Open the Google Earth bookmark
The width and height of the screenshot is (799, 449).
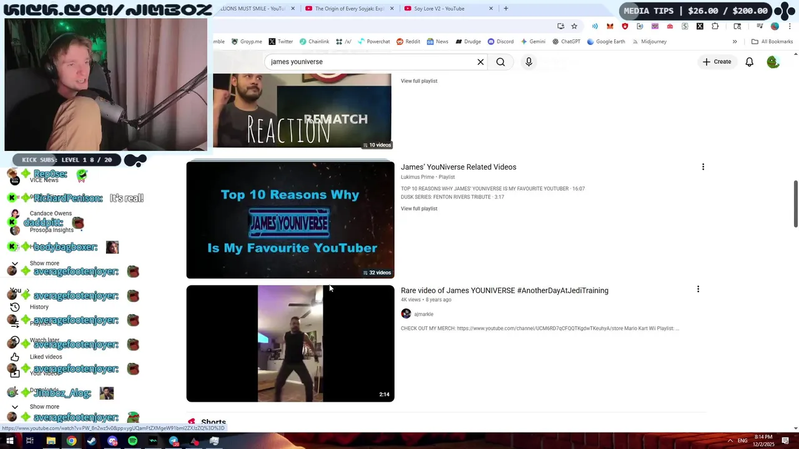pyautogui.click(x=605, y=42)
